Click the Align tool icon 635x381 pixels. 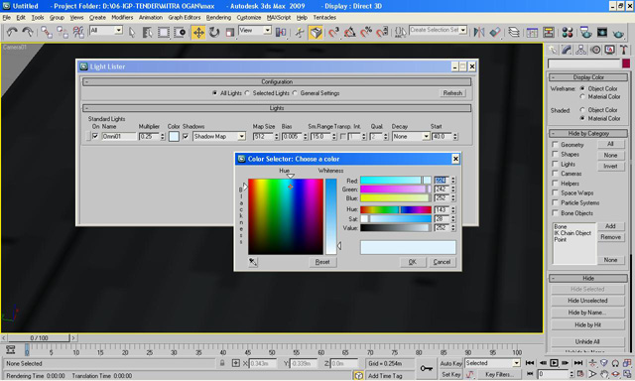(495, 32)
